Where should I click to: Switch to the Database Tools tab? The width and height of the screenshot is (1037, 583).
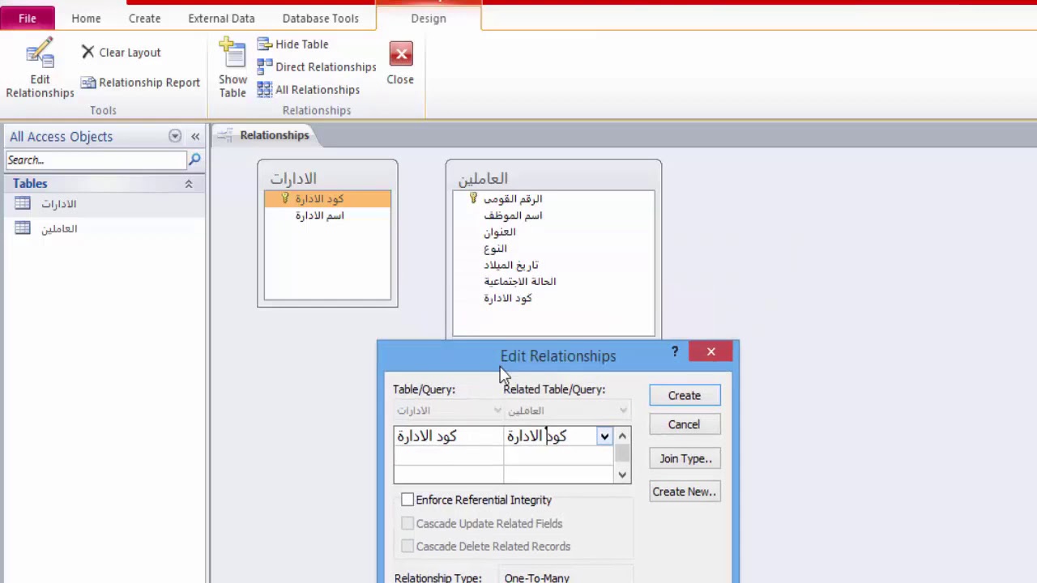click(x=321, y=18)
